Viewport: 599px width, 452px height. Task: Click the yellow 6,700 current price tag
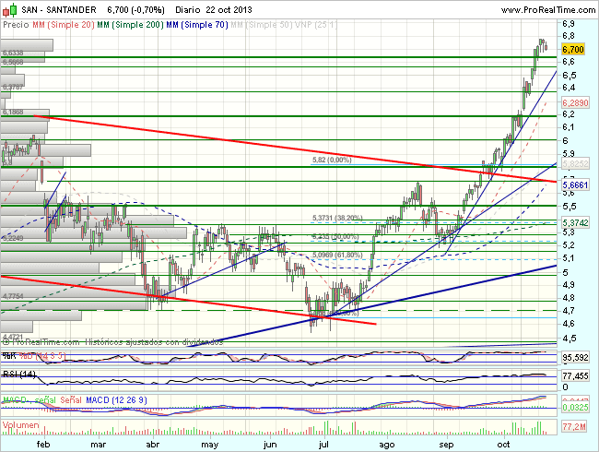572,49
